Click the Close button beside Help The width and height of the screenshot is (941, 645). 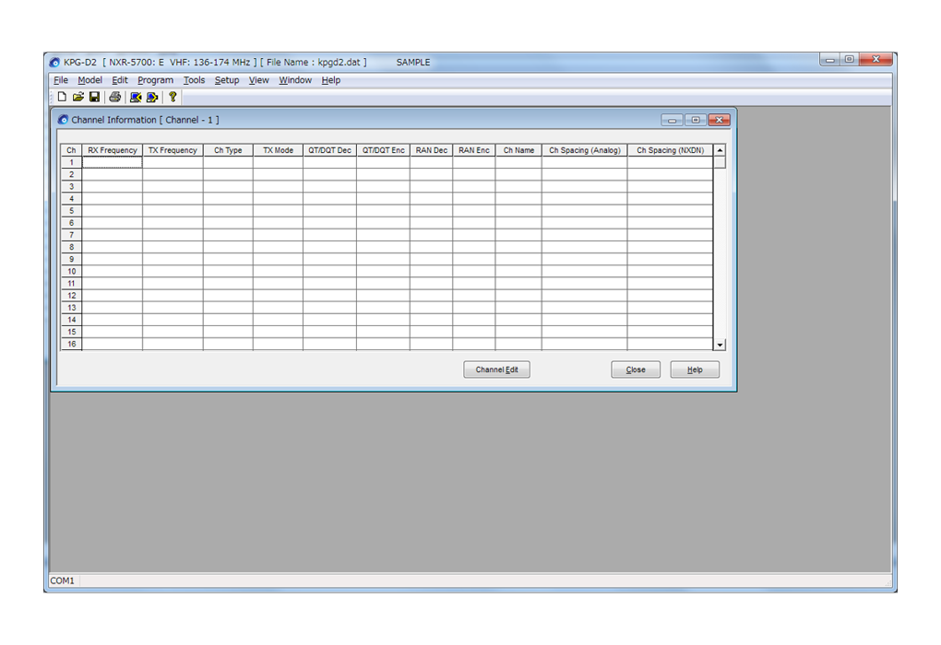pos(636,369)
